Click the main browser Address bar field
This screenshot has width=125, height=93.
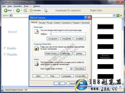tap(62, 15)
